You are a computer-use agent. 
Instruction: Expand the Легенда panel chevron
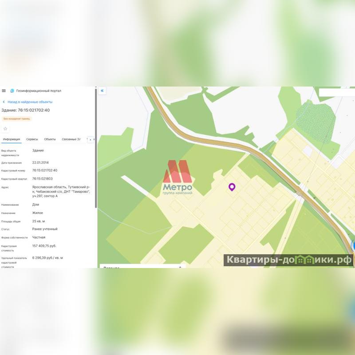(x=180, y=267)
